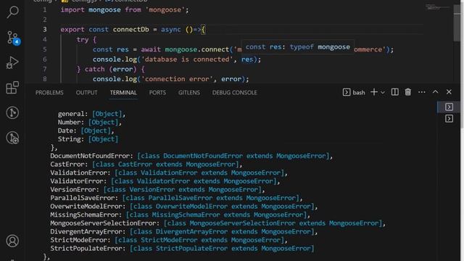Click 'ParallelSaveError:' terminal line
The width and height of the screenshot is (464, 261).
point(176,198)
